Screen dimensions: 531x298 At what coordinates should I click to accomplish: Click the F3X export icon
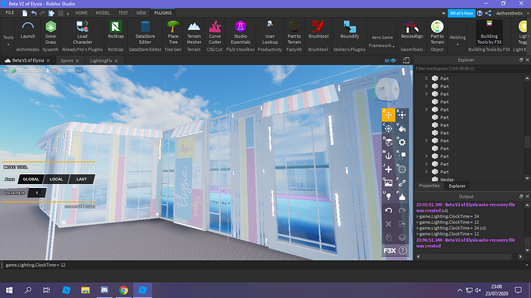pos(402,224)
